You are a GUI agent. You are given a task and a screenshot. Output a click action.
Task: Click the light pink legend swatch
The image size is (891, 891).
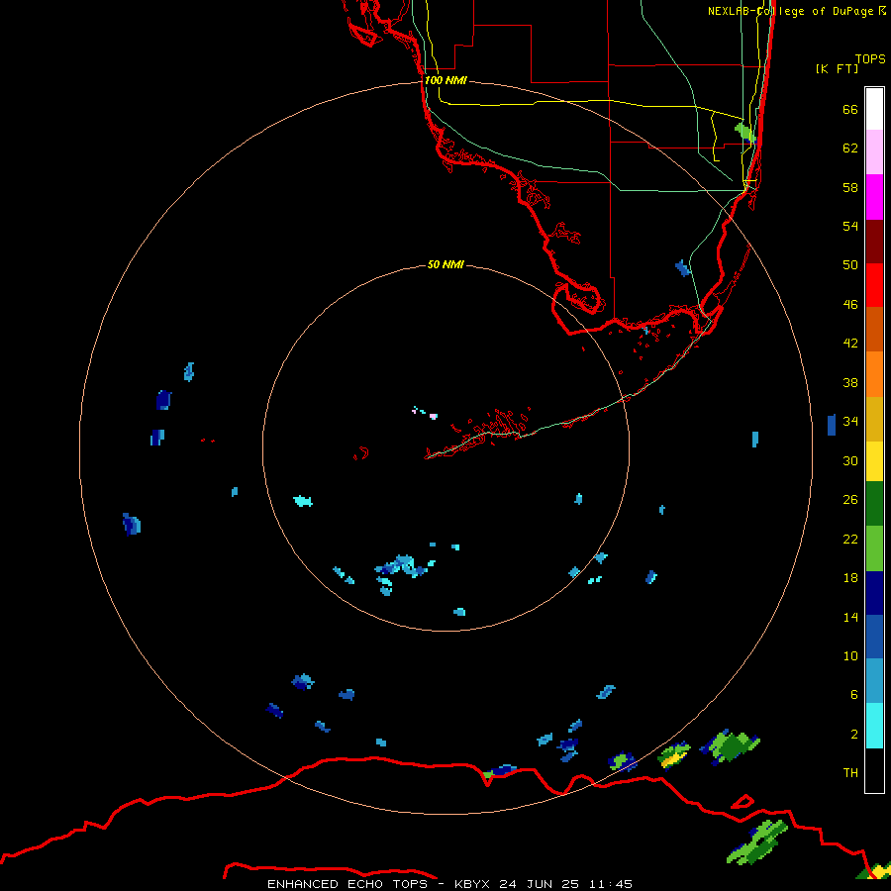coord(874,152)
